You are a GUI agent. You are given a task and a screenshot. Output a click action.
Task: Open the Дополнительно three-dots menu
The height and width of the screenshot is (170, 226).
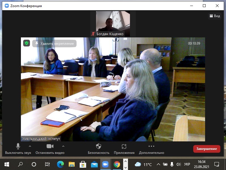[151, 149]
